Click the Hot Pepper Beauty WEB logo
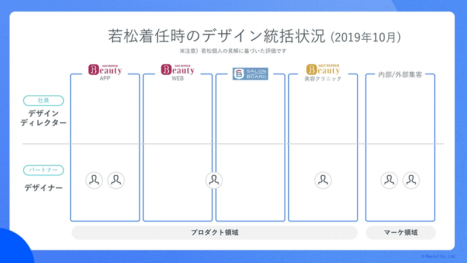This screenshot has width=467, height=263. (x=177, y=70)
